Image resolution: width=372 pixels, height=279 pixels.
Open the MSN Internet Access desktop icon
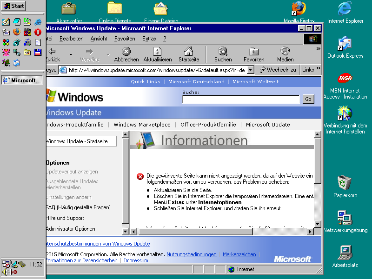pos(345,86)
